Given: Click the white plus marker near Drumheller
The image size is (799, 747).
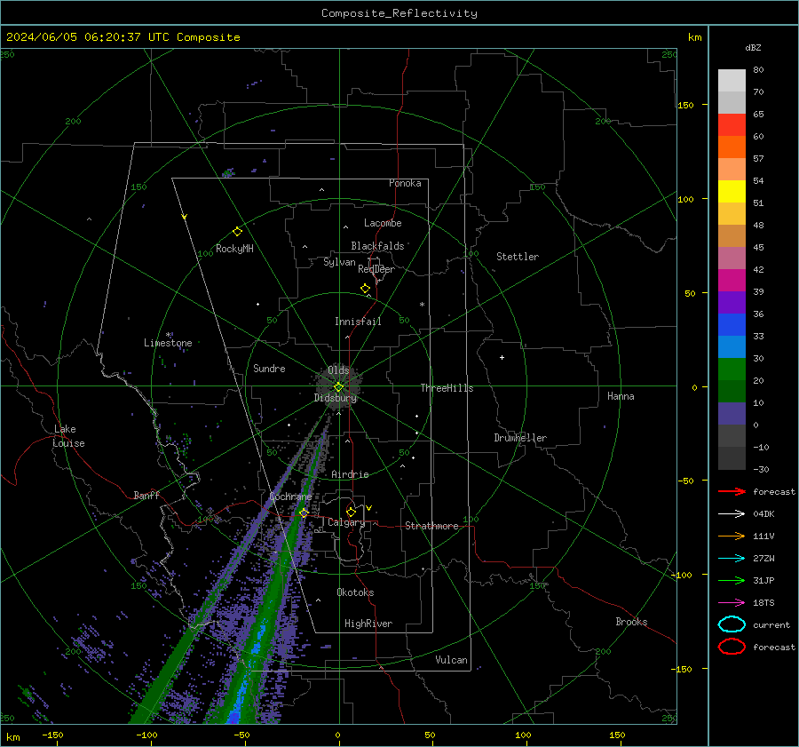Looking at the screenshot, I should (502, 357).
